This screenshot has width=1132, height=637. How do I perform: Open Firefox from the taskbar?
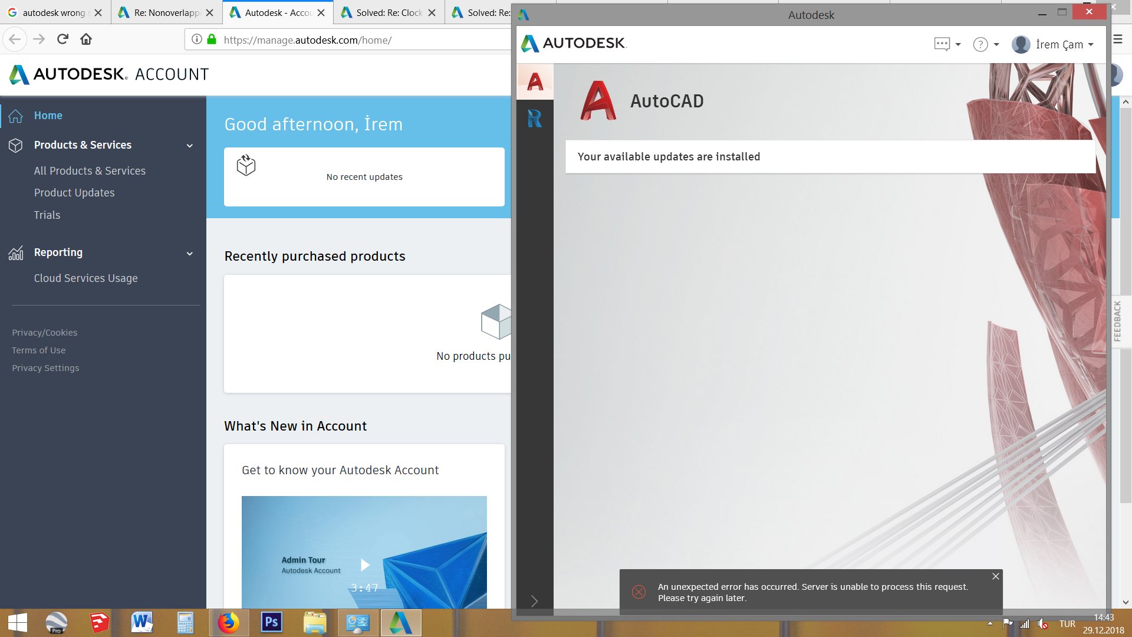(228, 623)
